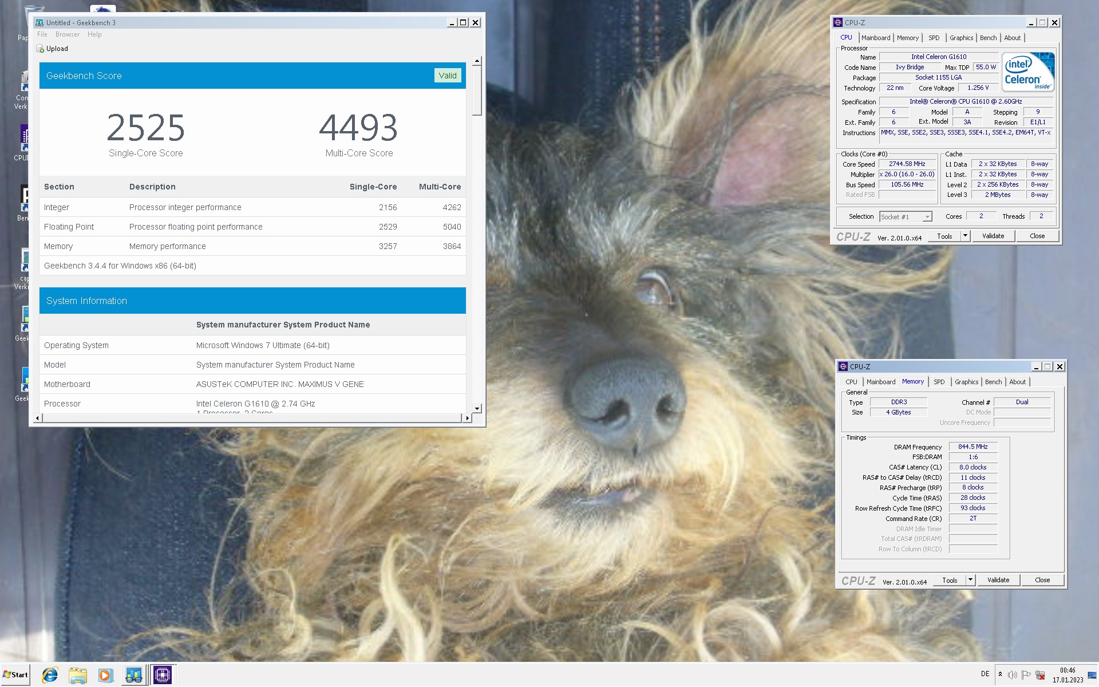Switch to CPU tab in lower CPU-Z window
1099x687 pixels.
tap(852, 382)
